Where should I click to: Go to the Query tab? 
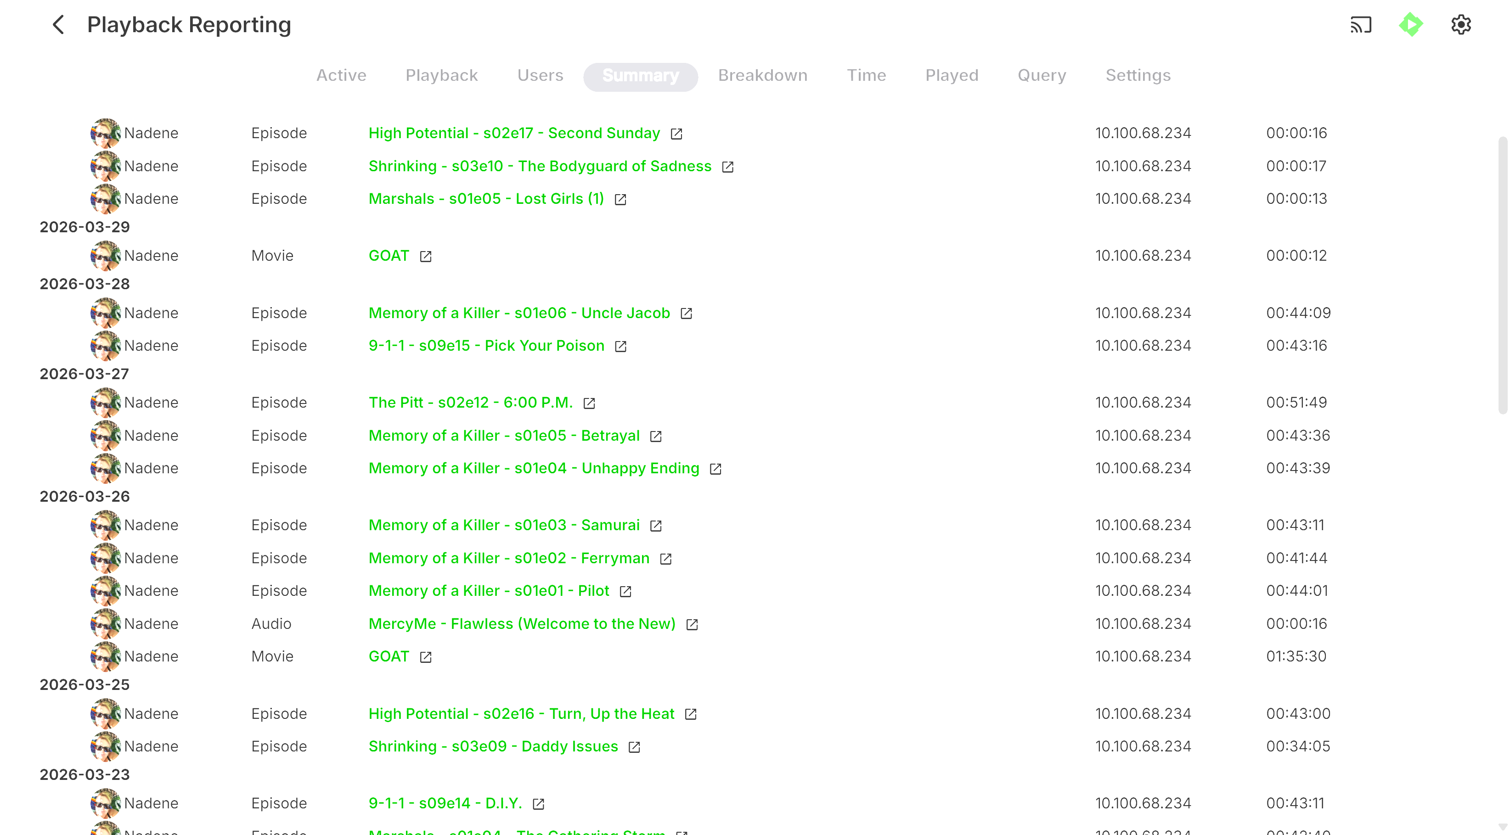tap(1042, 76)
